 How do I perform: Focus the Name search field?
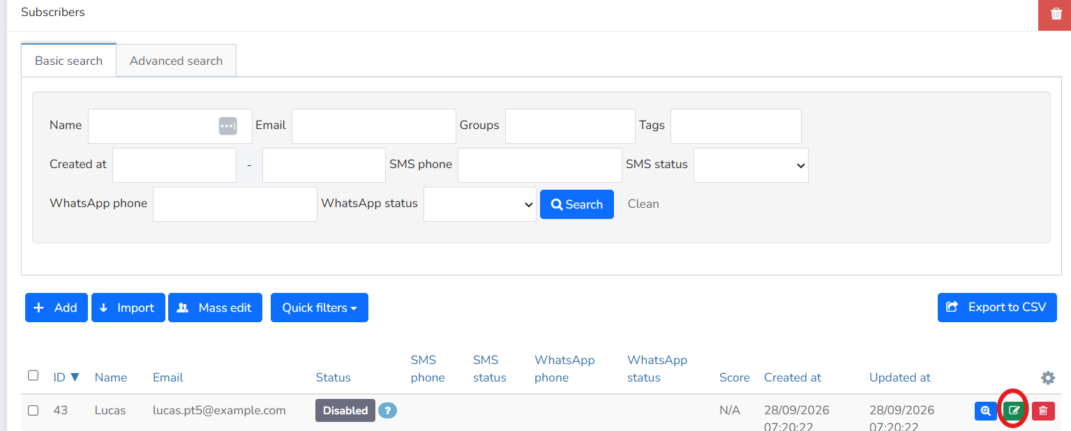(170, 126)
